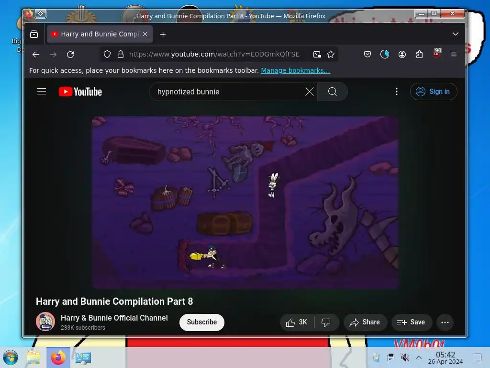
Task: Open the Extensions puzzle-piece menu
Action: click(x=419, y=55)
